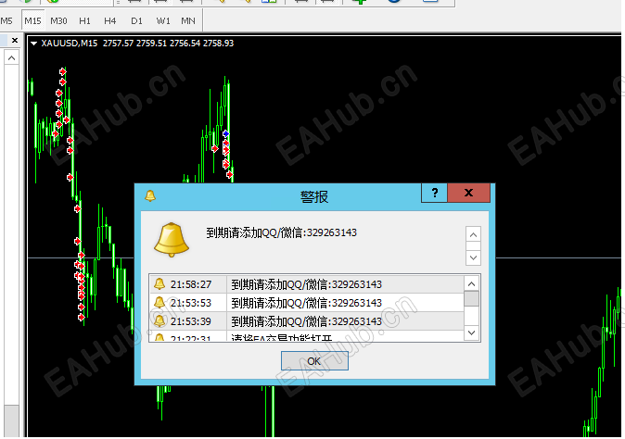Viewport: 625px width, 439px height.
Task: Click the left panel scrollbar thumb
Action: [11, 421]
